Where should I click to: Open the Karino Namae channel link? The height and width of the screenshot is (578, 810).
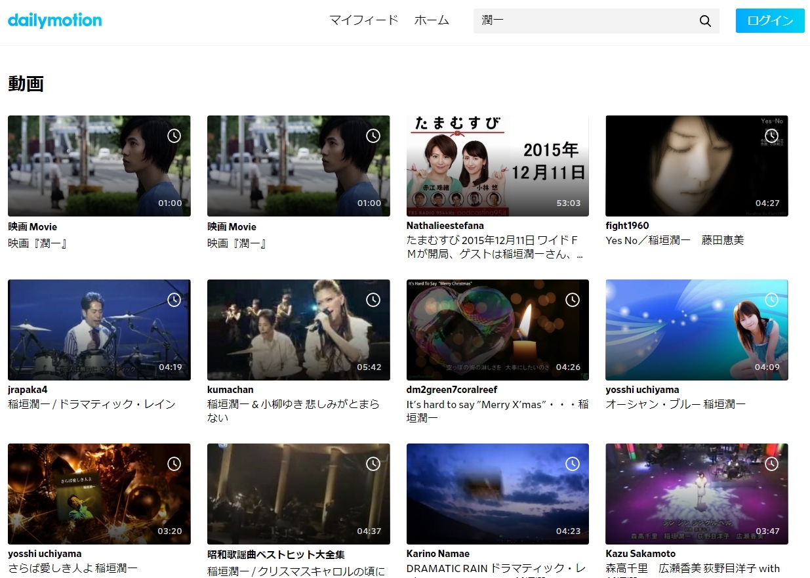[438, 554]
